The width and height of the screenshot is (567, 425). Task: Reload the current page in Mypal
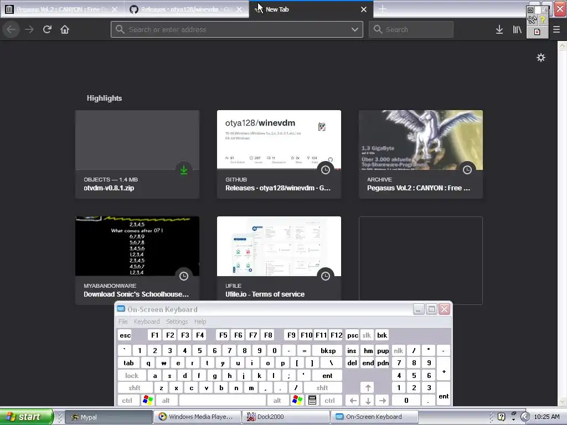click(x=47, y=29)
